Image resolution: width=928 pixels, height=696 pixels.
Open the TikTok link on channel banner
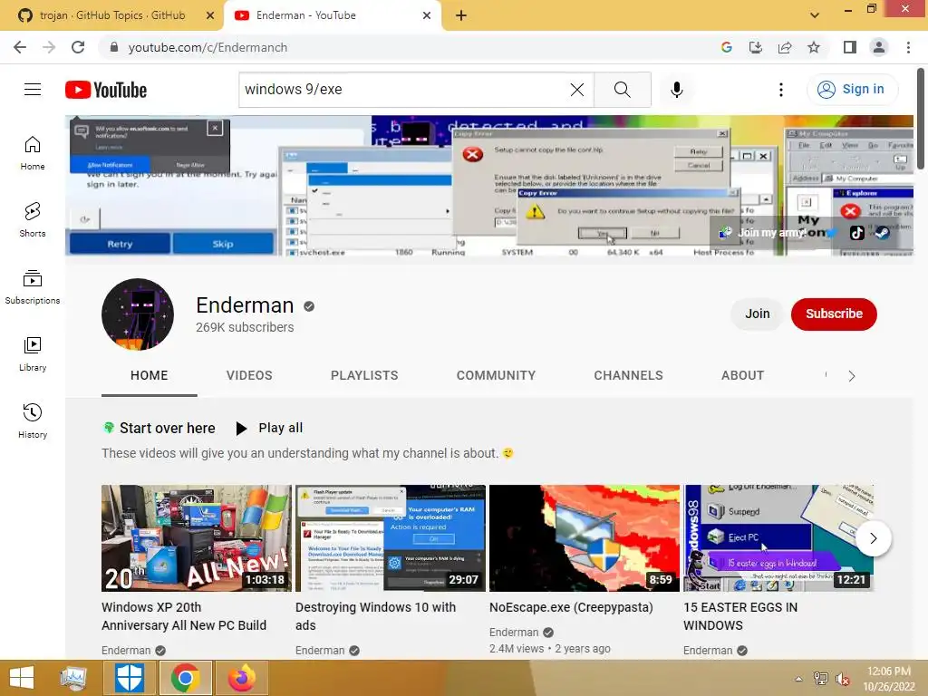point(857,233)
